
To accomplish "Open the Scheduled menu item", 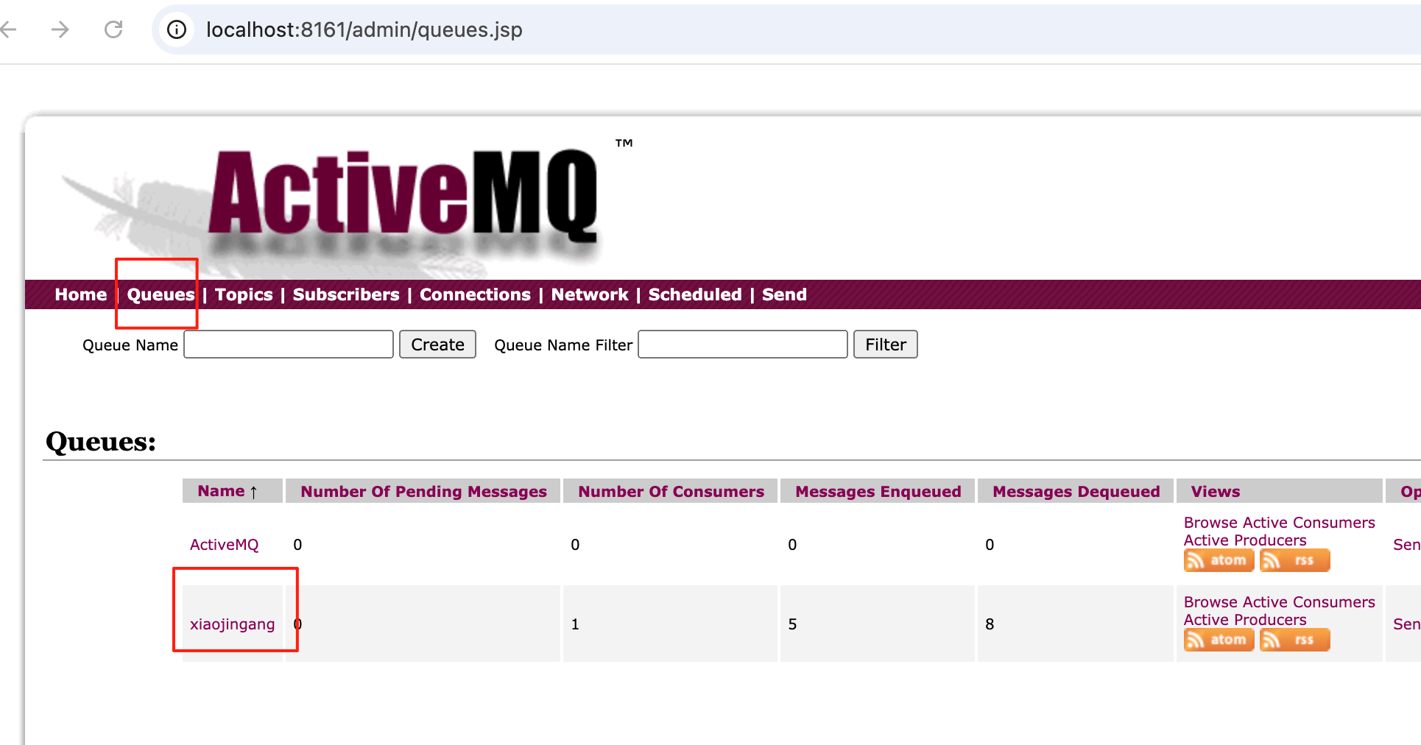I will 695,294.
